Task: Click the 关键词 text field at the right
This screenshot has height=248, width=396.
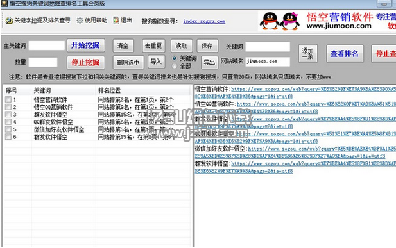Action: click(x=268, y=47)
